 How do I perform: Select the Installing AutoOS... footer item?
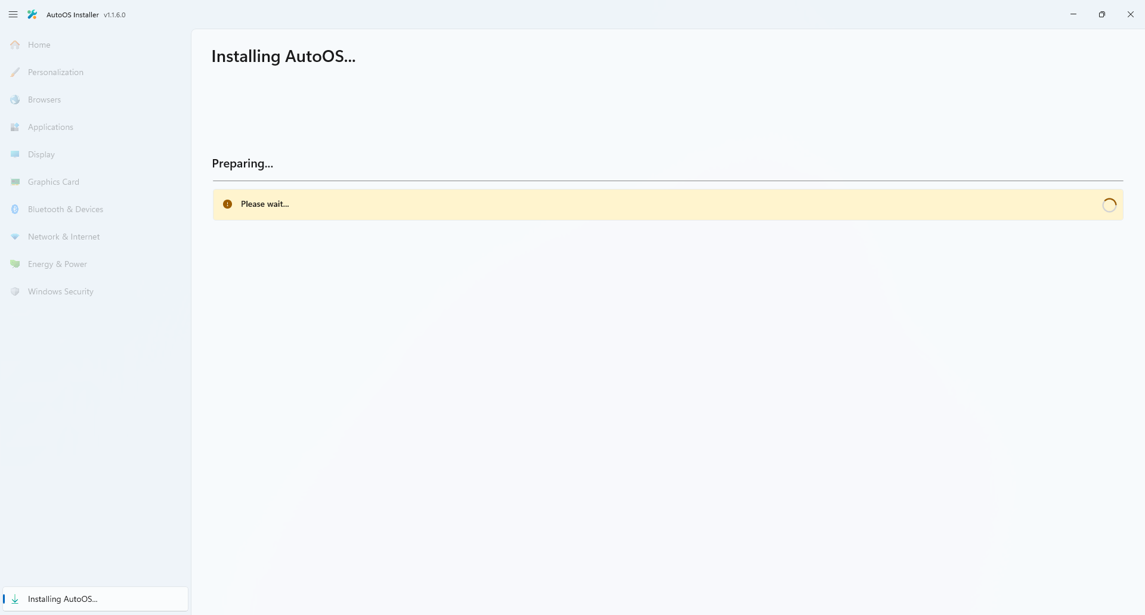[x=95, y=599]
